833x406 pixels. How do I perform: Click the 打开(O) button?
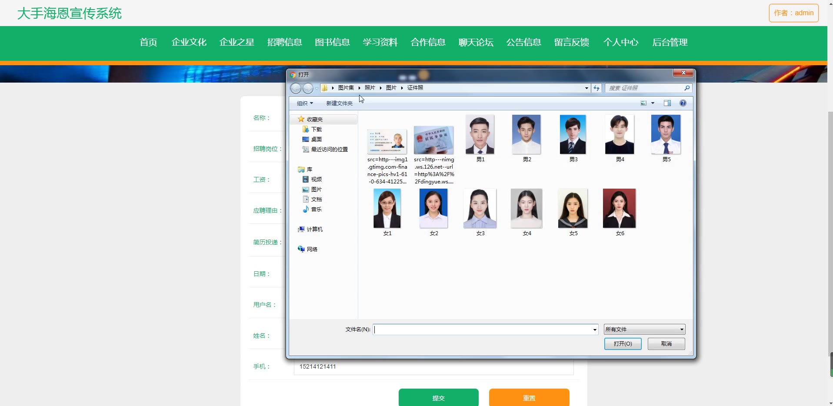[623, 344]
